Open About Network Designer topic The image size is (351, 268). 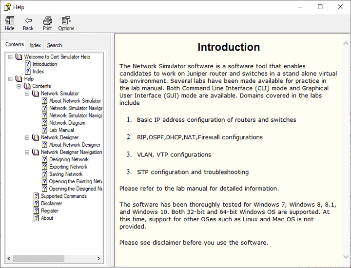click(75, 145)
